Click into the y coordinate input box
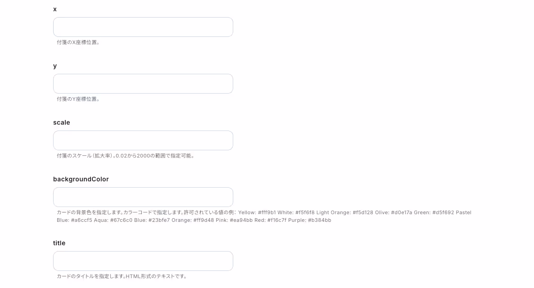Viewport: 534px width, 288px height. pyautogui.click(x=143, y=84)
